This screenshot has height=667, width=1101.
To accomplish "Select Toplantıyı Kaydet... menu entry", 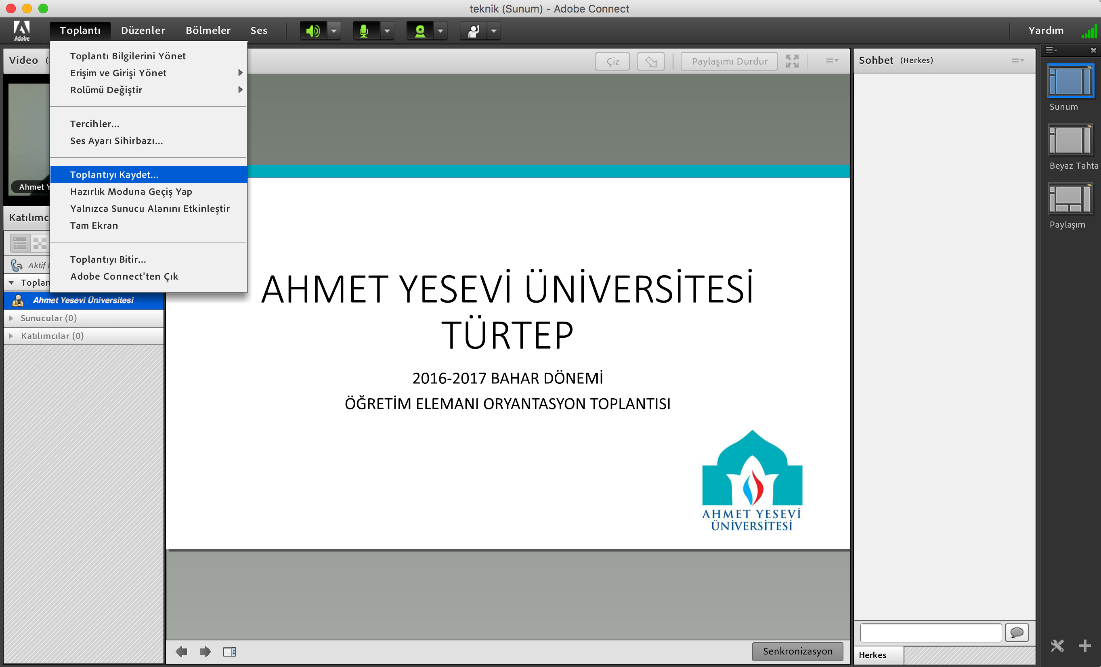I will click(x=149, y=175).
